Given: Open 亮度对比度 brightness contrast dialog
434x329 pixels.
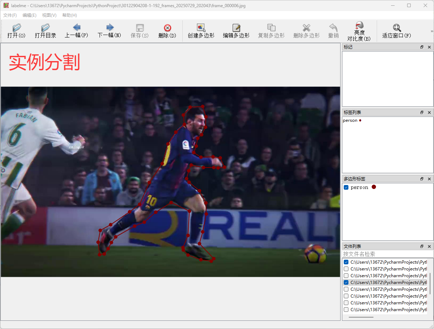Looking at the screenshot, I should click(x=359, y=31).
